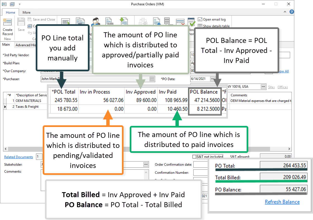313x220 pixels.
Task: Click the Inv Paid column header
Action: click(x=168, y=92)
